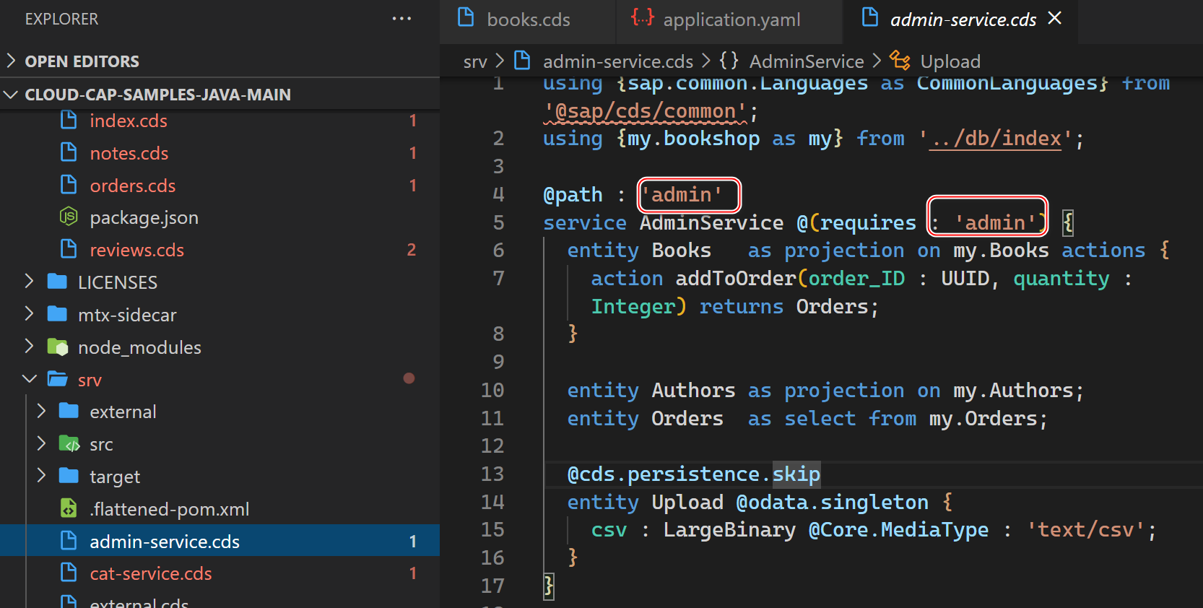
Task: Click the package.json node JS icon
Action: 69,217
